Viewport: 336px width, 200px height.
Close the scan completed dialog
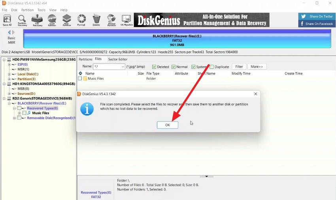tap(255, 94)
